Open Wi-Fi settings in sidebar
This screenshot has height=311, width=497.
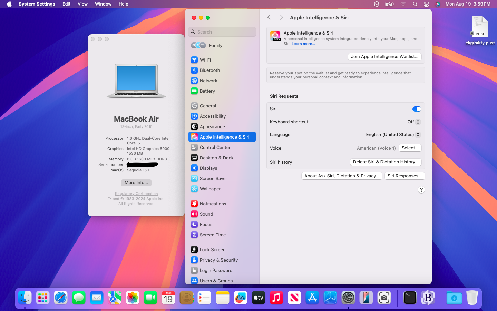[x=205, y=60]
